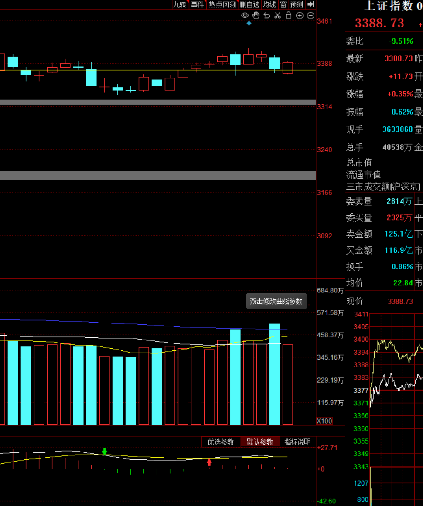Switch to 默认参数 tab
The height and width of the screenshot is (506, 423).
[x=260, y=442]
